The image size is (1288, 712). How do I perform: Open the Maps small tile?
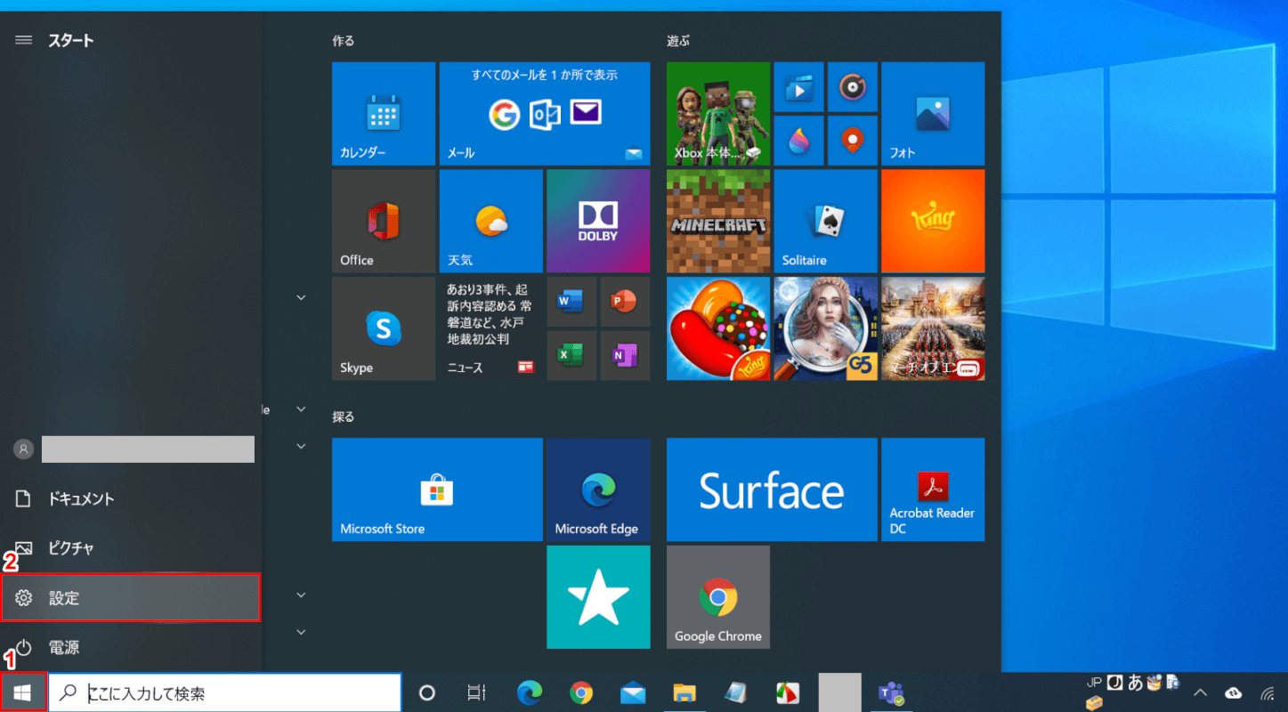[x=853, y=141]
